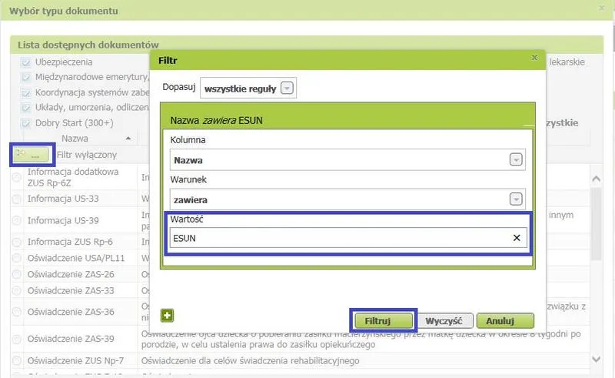
Task: Toggle the 'Dobry Start (300+)' checkbox
Action: coord(26,123)
